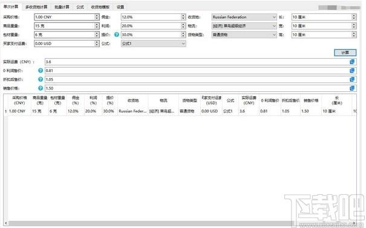Copy the 销售价格 result value

pyautogui.click(x=352, y=88)
